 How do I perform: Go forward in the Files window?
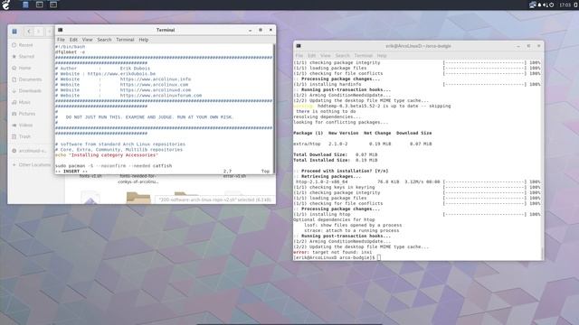point(38,32)
